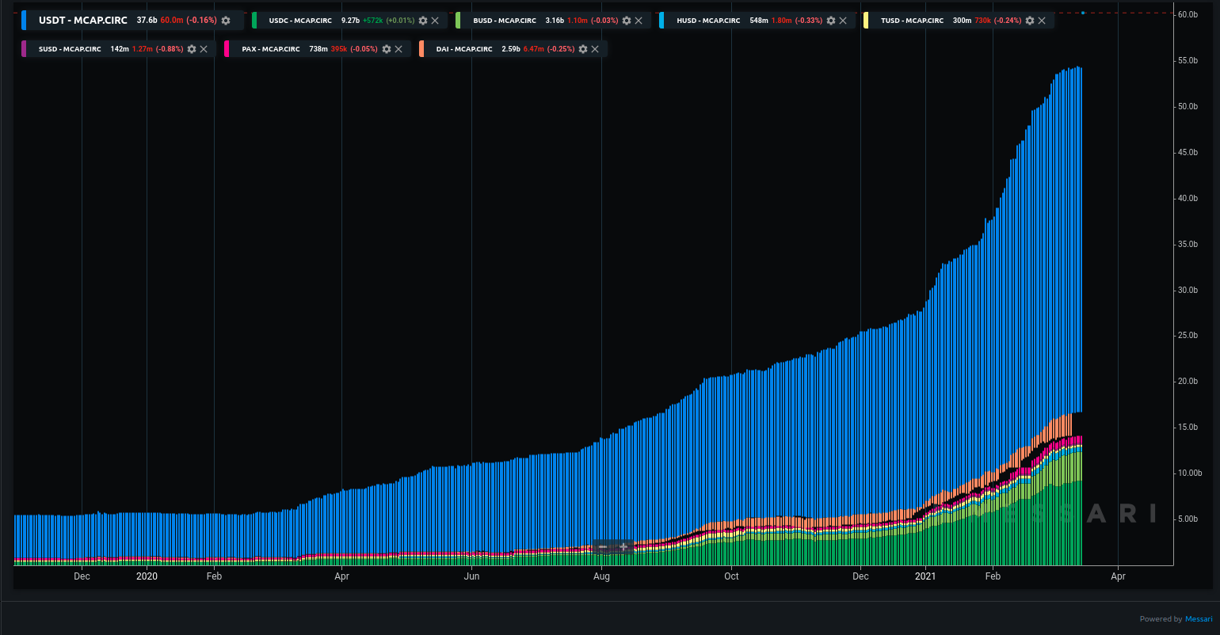Remove the SUSD series with its X button

(x=204, y=48)
